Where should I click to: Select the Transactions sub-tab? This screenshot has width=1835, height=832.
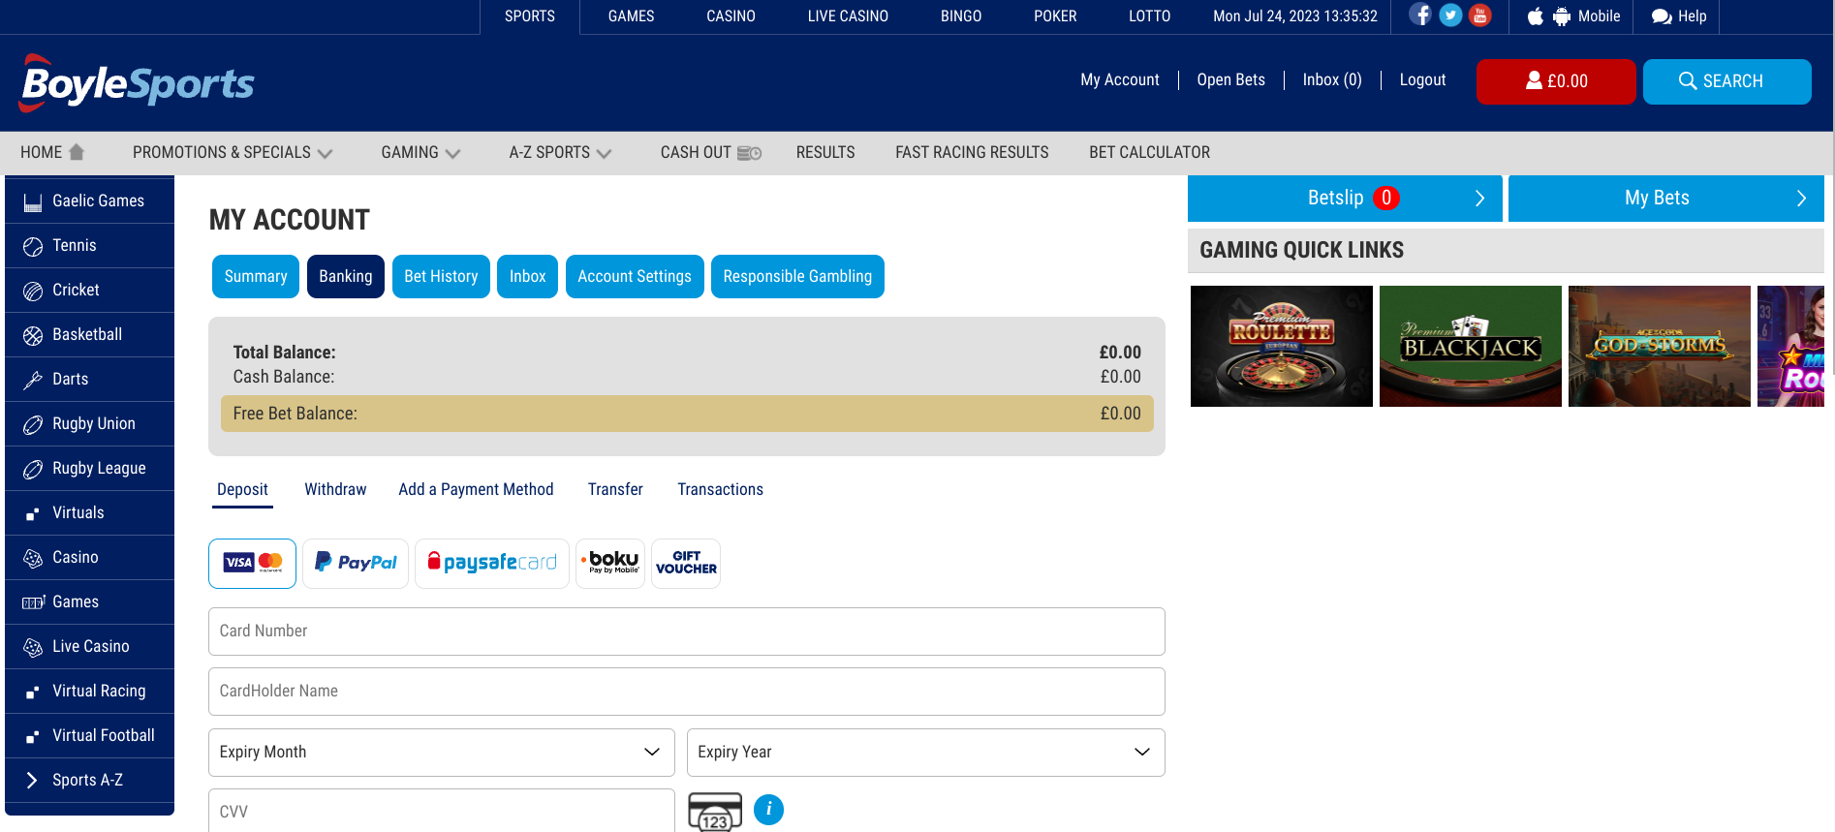pos(720,490)
